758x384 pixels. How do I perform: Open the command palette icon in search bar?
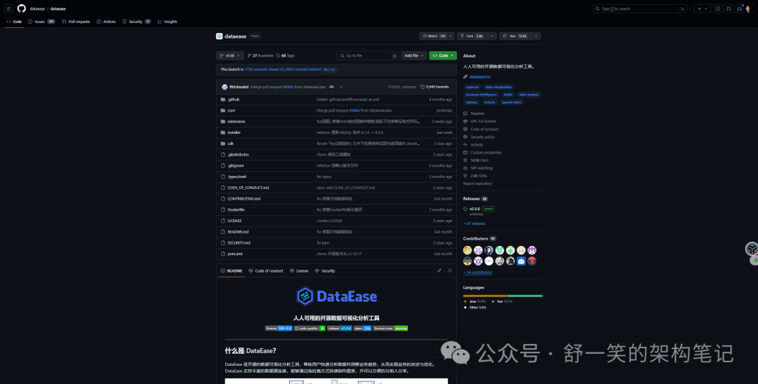coord(683,8)
